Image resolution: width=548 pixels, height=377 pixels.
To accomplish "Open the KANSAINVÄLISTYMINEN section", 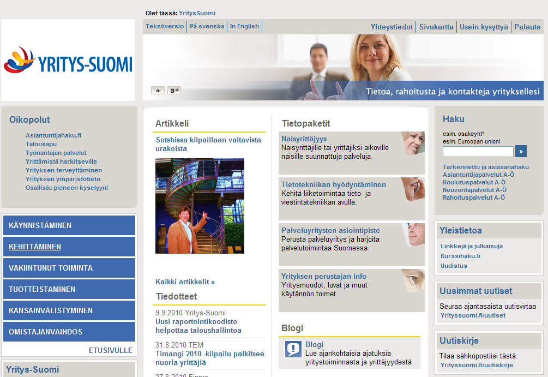I will coord(69,310).
